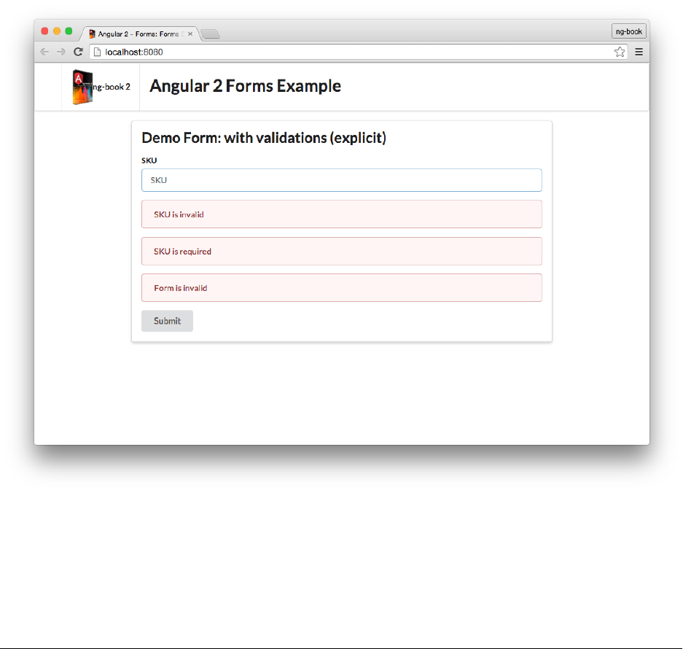Minimize the browser window with the yellow button
Screen dimensions: 683x649
(57, 31)
